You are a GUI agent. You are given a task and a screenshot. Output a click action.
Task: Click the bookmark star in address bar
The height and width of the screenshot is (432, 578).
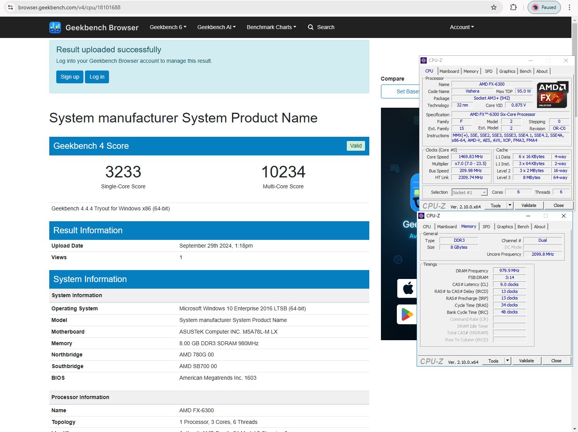click(494, 7)
